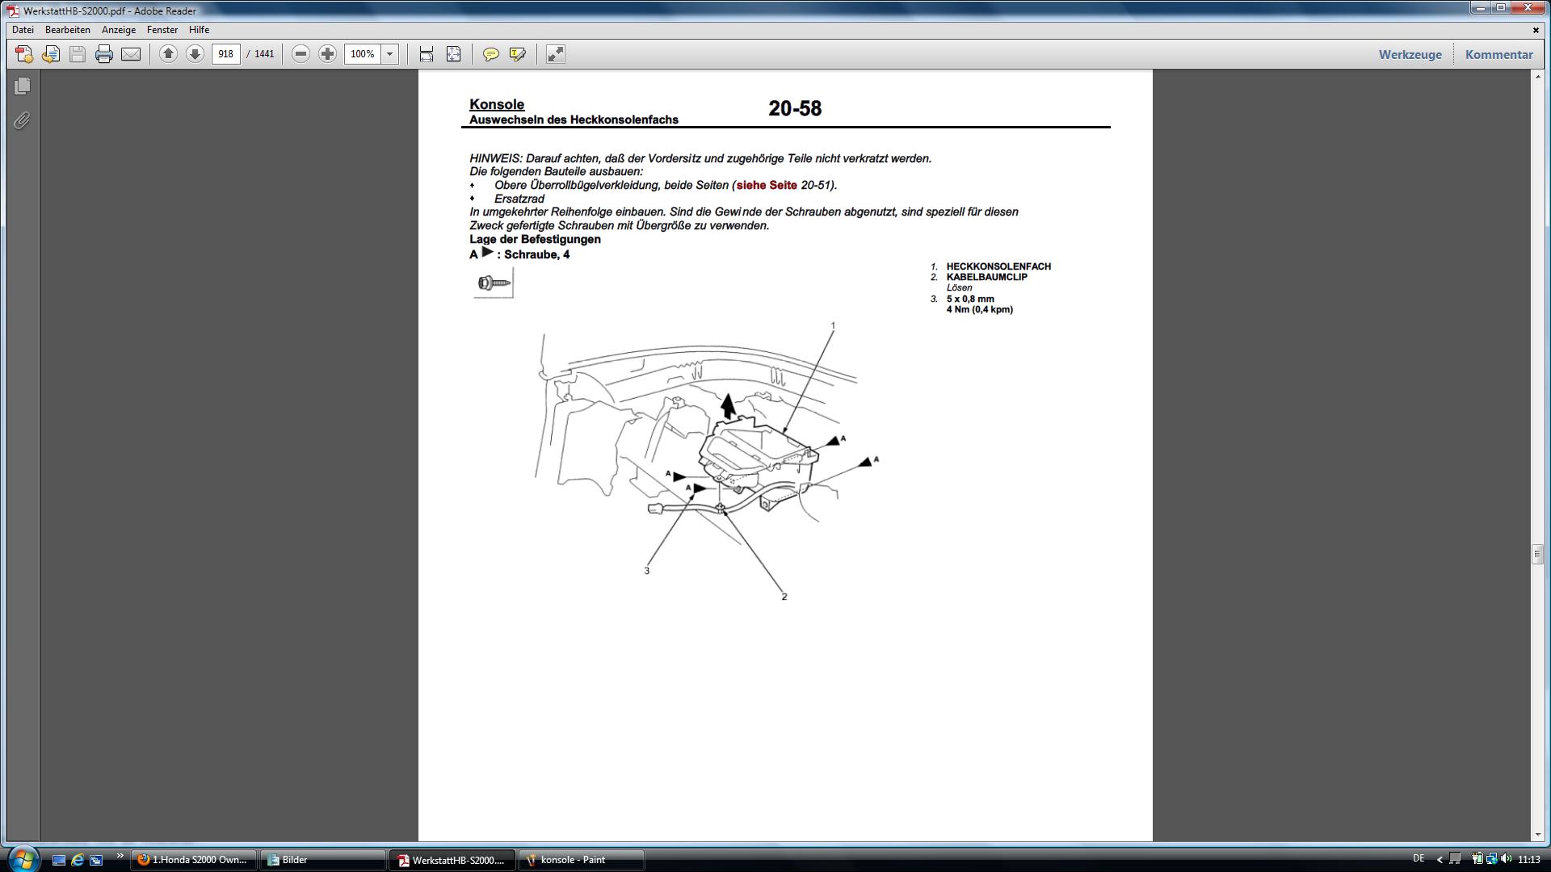Open the Anzeige menu
Image resolution: width=1551 pixels, height=872 pixels.
(x=118, y=30)
